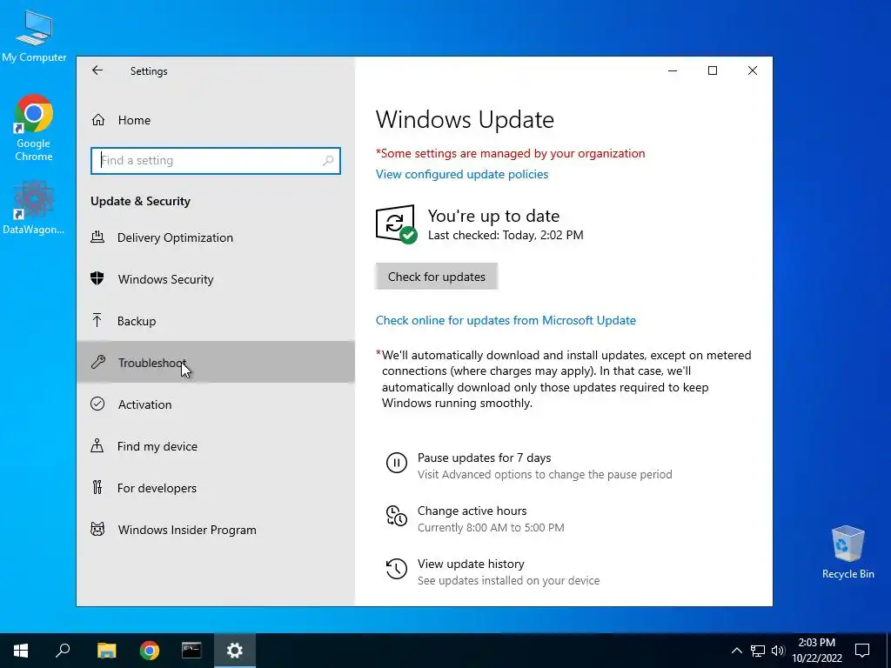
Task: Click the active hours clock icon
Action: click(x=397, y=516)
